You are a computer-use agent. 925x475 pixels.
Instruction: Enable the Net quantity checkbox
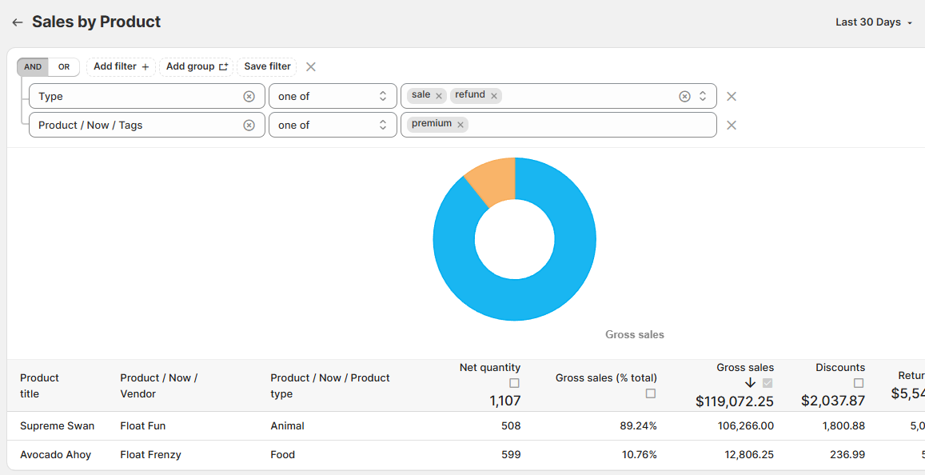click(x=514, y=383)
